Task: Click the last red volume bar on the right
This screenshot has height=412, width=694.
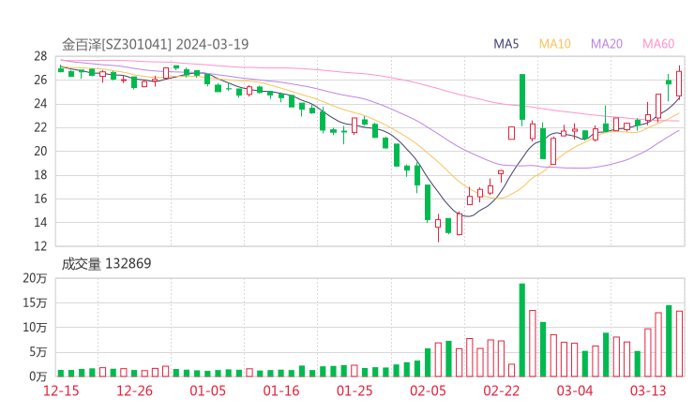Action: pos(679,344)
